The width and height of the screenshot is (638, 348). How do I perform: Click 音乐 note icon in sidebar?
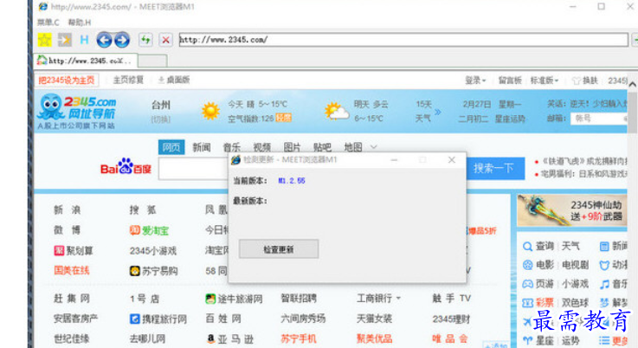click(x=604, y=284)
